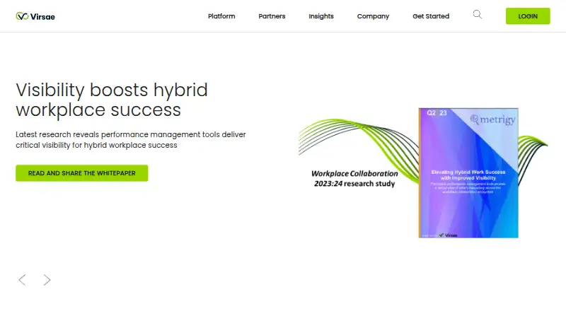Click the 'Latest research reveals' paragraph
The image size is (566, 311).
click(131, 140)
